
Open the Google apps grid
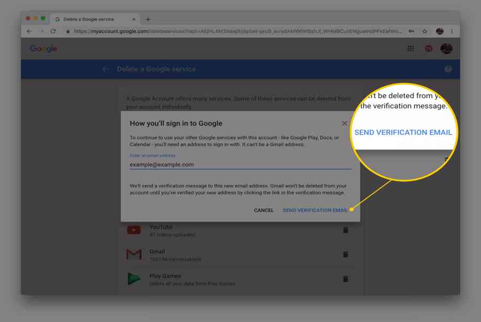click(x=410, y=49)
